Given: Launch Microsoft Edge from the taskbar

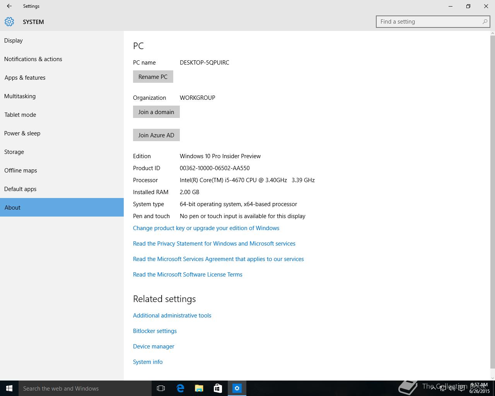Looking at the screenshot, I should point(180,388).
